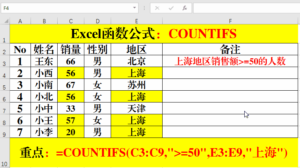
Task: Click into the formula bar input area
Action: pyautogui.click(x=247, y=8)
